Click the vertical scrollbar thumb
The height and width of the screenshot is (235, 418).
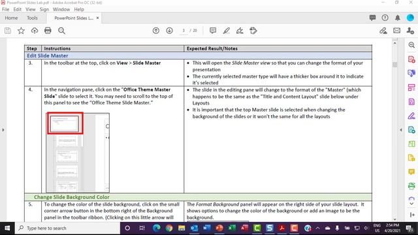[x=394, y=65]
